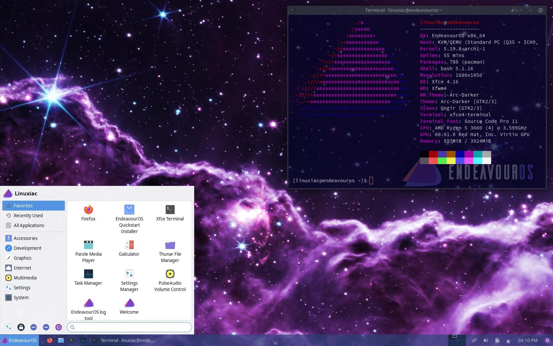The width and height of the screenshot is (553, 346).
Task: Click the EndeavourOS menu button
Action: click(19, 340)
